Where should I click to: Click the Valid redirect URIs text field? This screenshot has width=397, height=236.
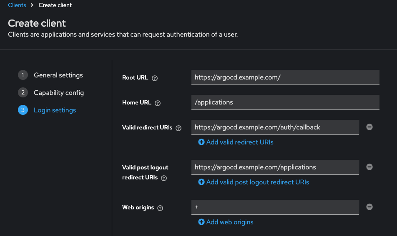click(x=275, y=127)
